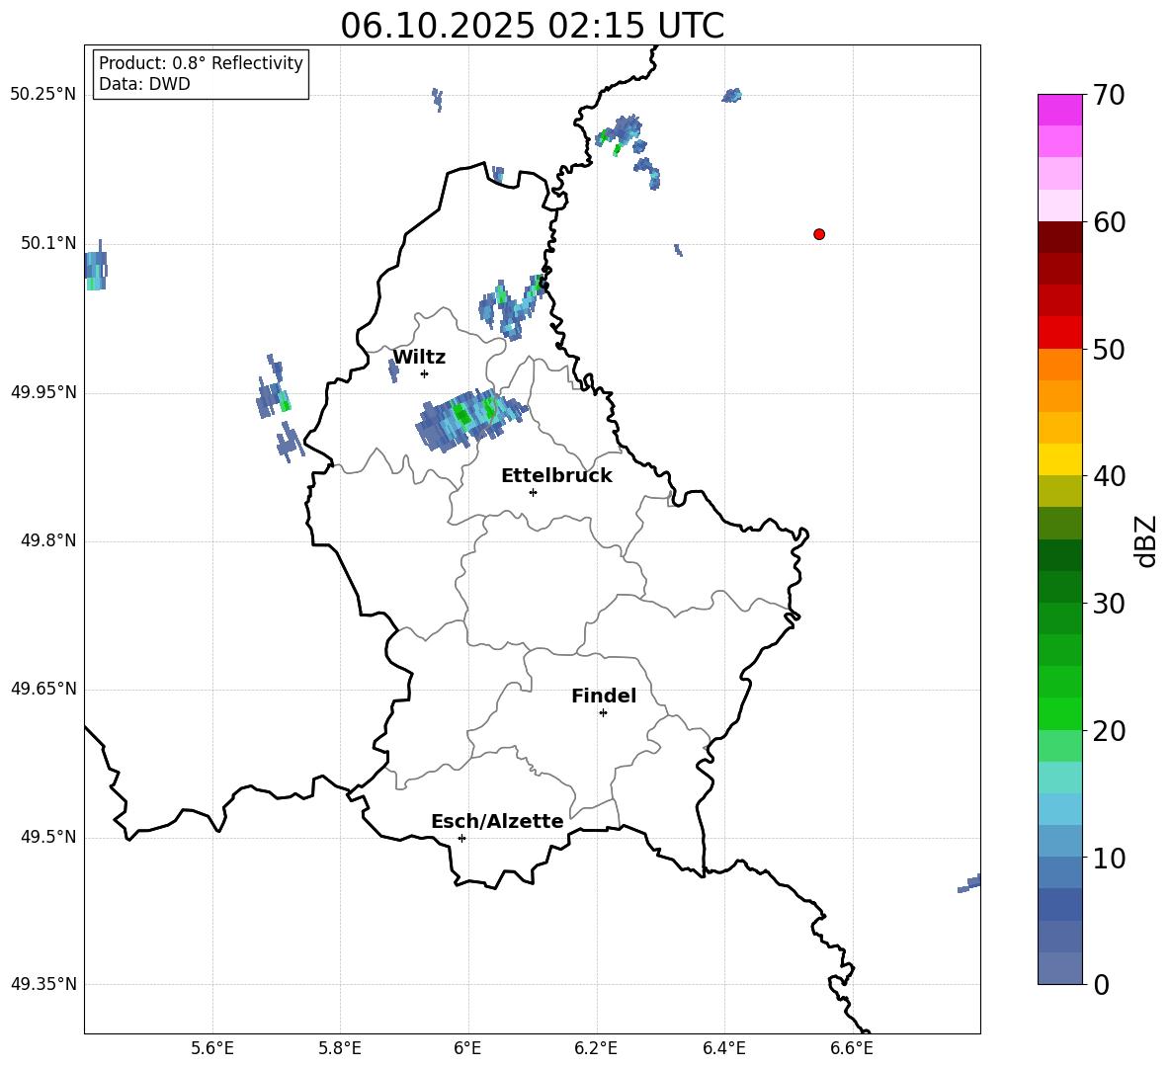Click the 6.6°E longitude label
Image resolution: width=1170 pixels, height=1068 pixels.
click(x=852, y=1048)
